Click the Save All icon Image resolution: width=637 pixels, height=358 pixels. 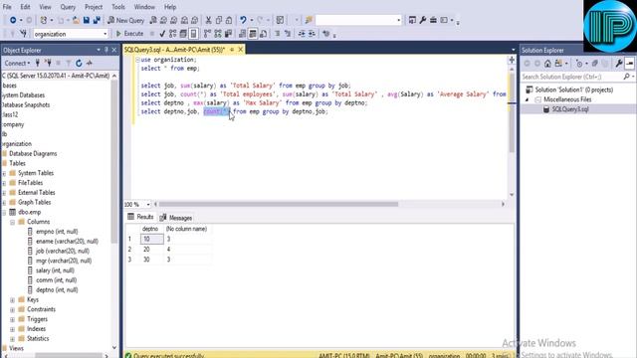coord(97,20)
